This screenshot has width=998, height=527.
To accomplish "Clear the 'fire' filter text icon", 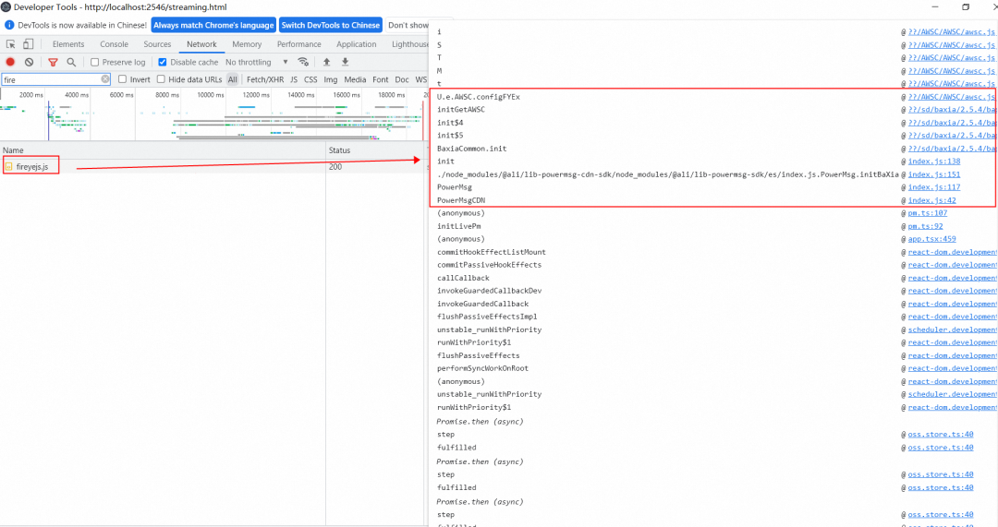I will click(105, 79).
